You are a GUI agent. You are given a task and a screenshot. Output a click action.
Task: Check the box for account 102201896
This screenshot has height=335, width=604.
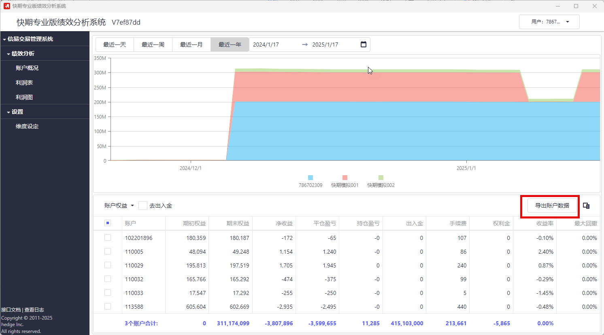point(108,237)
